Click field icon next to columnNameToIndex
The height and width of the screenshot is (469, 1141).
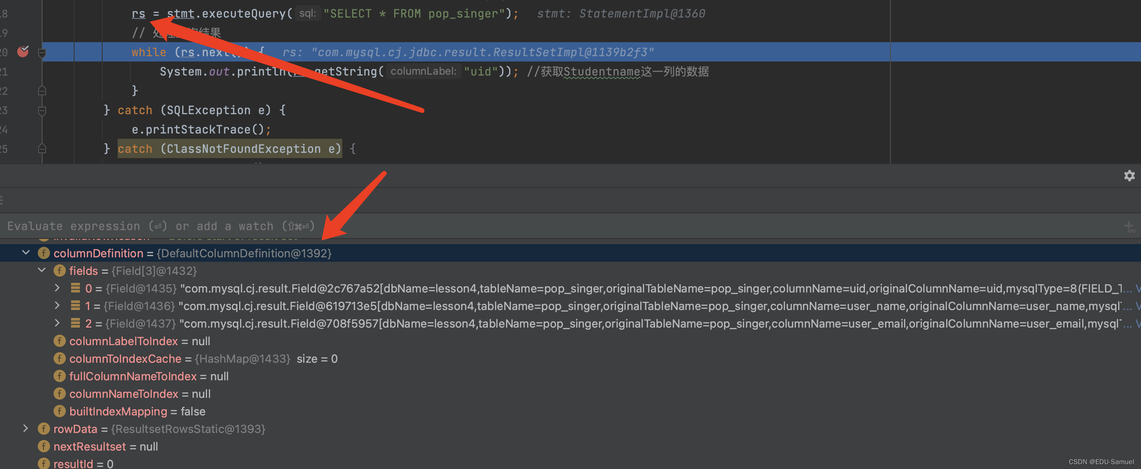pyautogui.click(x=59, y=393)
